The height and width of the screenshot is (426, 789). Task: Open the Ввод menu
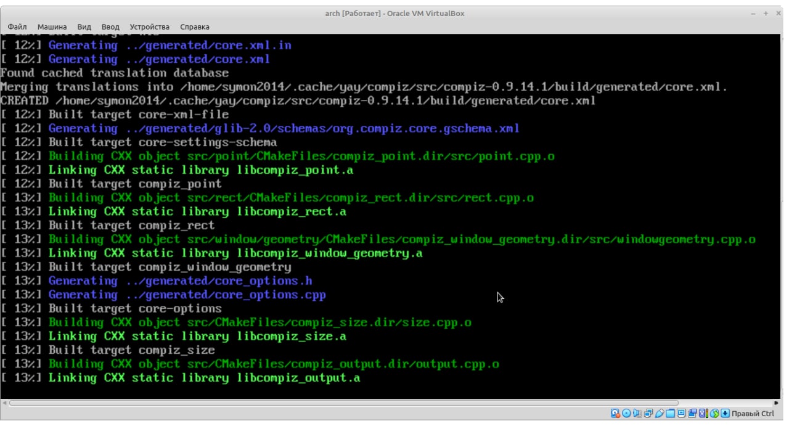(110, 27)
